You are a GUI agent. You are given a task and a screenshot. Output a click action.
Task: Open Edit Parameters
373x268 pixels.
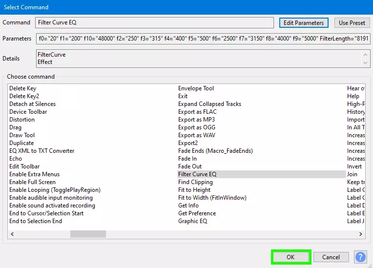[x=304, y=23]
